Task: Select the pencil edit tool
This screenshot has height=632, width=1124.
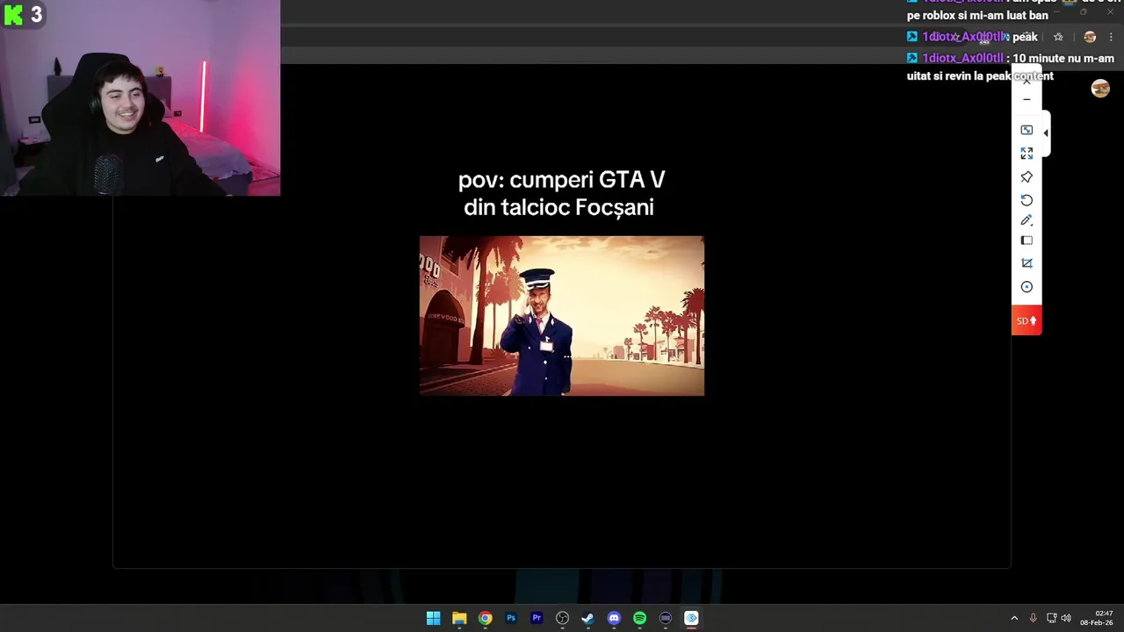Action: click(x=1027, y=220)
